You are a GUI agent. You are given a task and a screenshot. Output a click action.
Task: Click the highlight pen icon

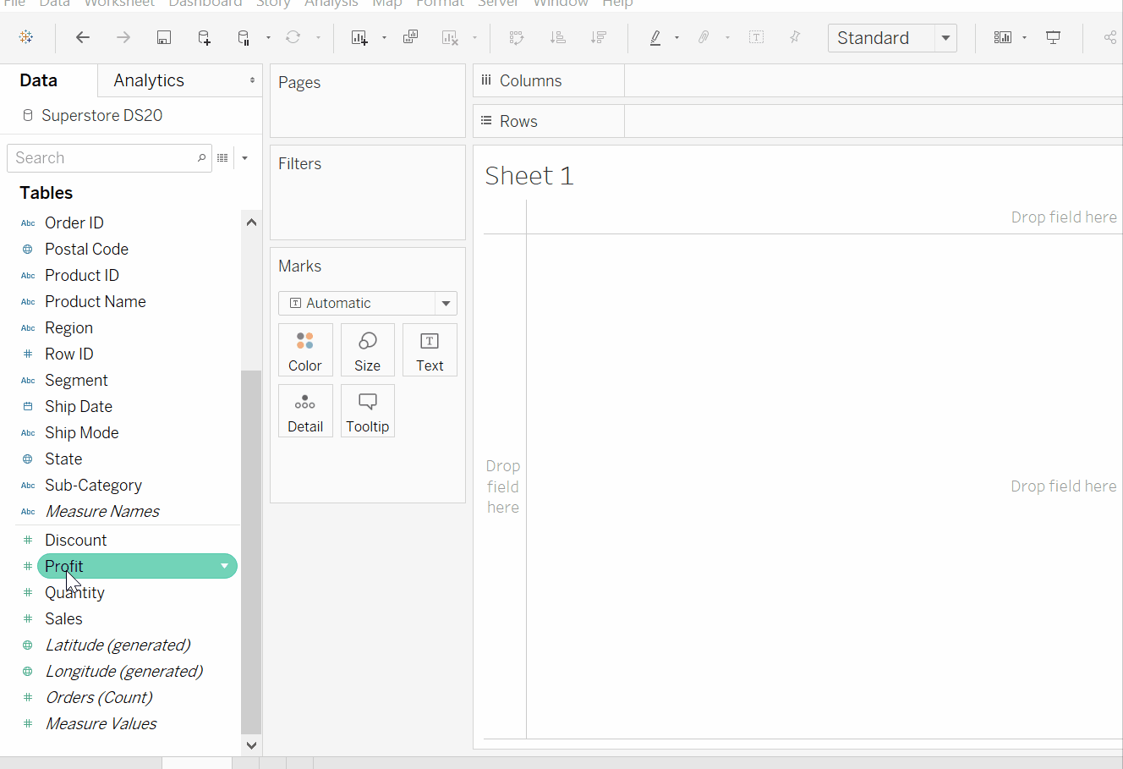(x=655, y=37)
